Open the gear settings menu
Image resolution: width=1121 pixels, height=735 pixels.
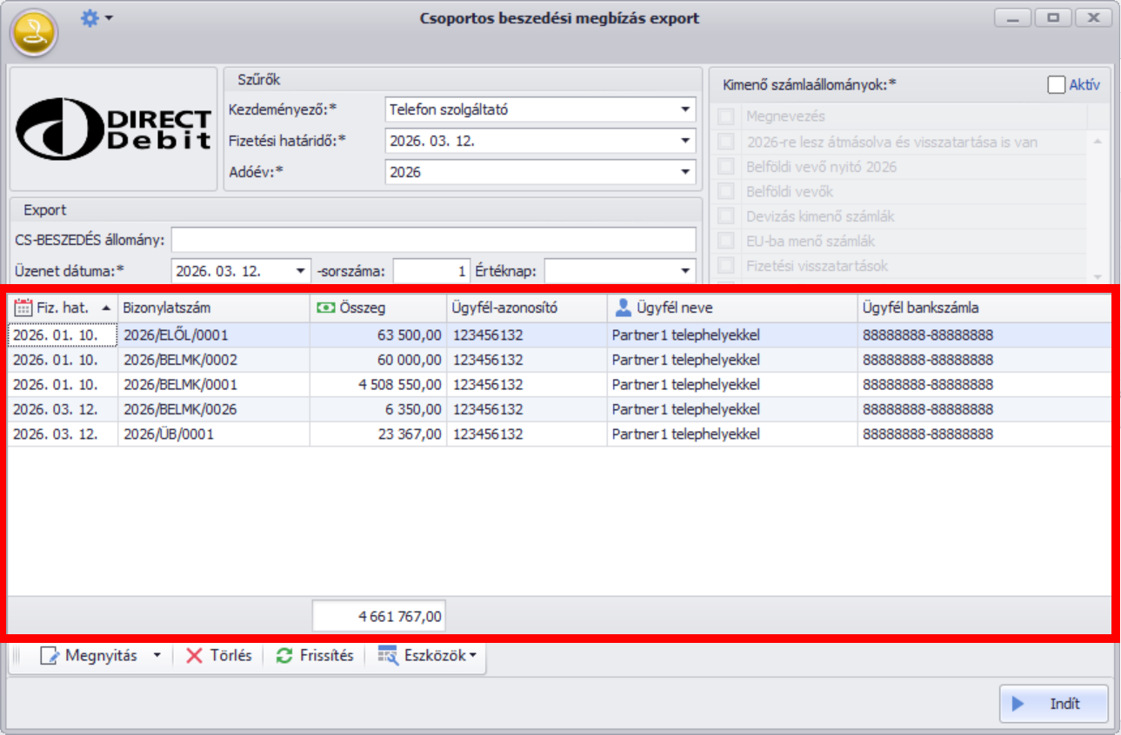90,17
